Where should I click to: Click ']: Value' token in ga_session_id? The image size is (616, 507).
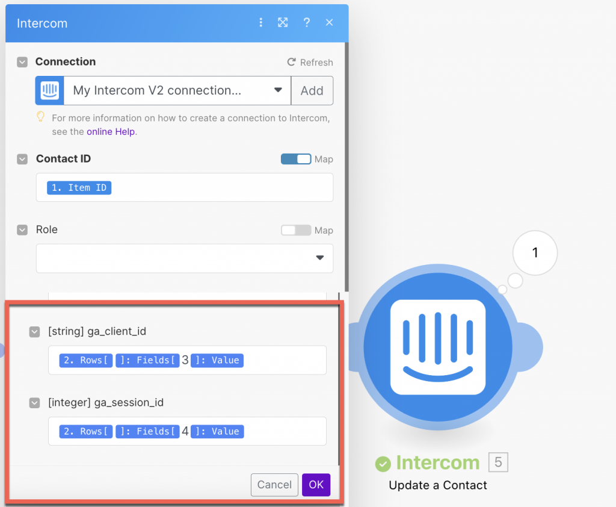218,432
